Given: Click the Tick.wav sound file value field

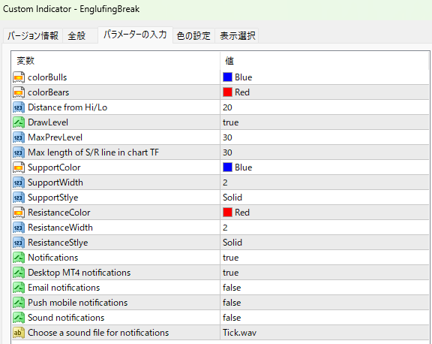Looking at the screenshot, I should (x=325, y=333).
